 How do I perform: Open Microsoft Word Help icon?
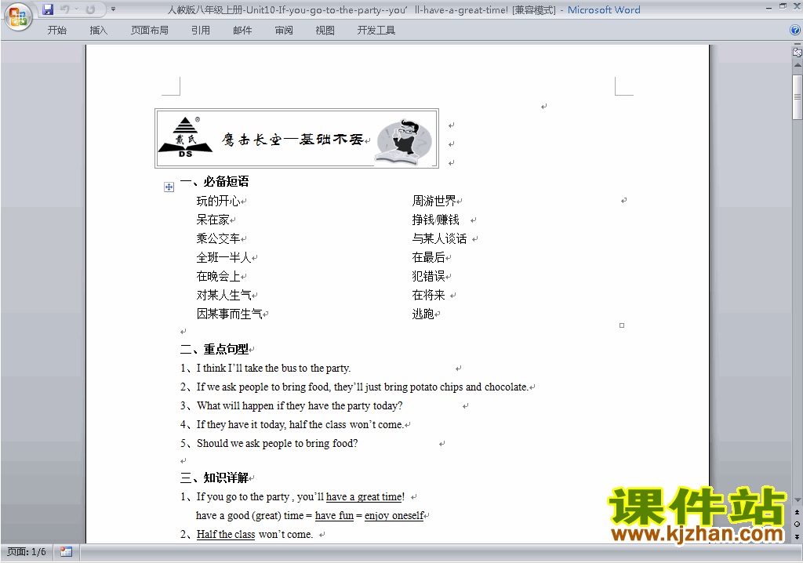pyautogui.click(x=795, y=31)
